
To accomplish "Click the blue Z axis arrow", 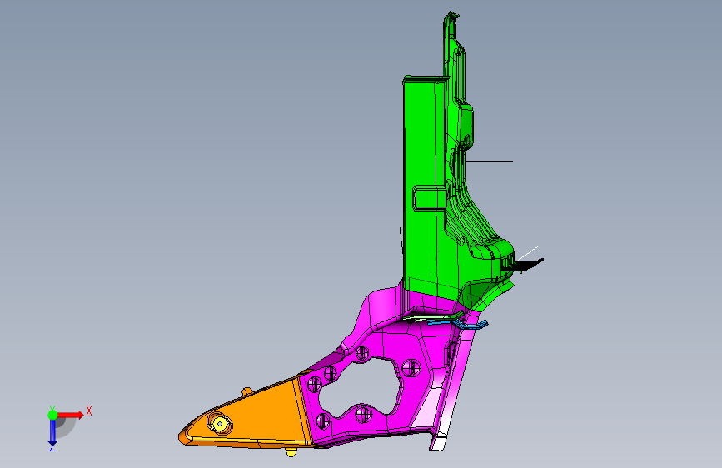I will click(52, 434).
